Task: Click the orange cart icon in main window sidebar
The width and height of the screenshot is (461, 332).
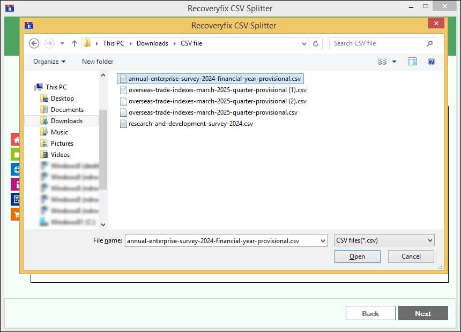Action: pos(16,214)
